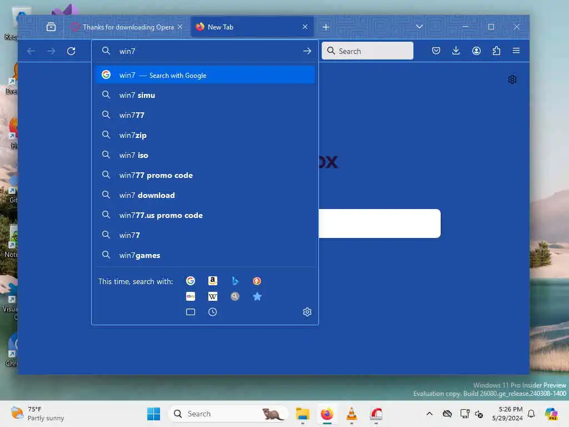Choose the win777.us promo code suggestion
The width and height of the screenshot is (569, 427).
pyautogui.click(x=205, y=215)
